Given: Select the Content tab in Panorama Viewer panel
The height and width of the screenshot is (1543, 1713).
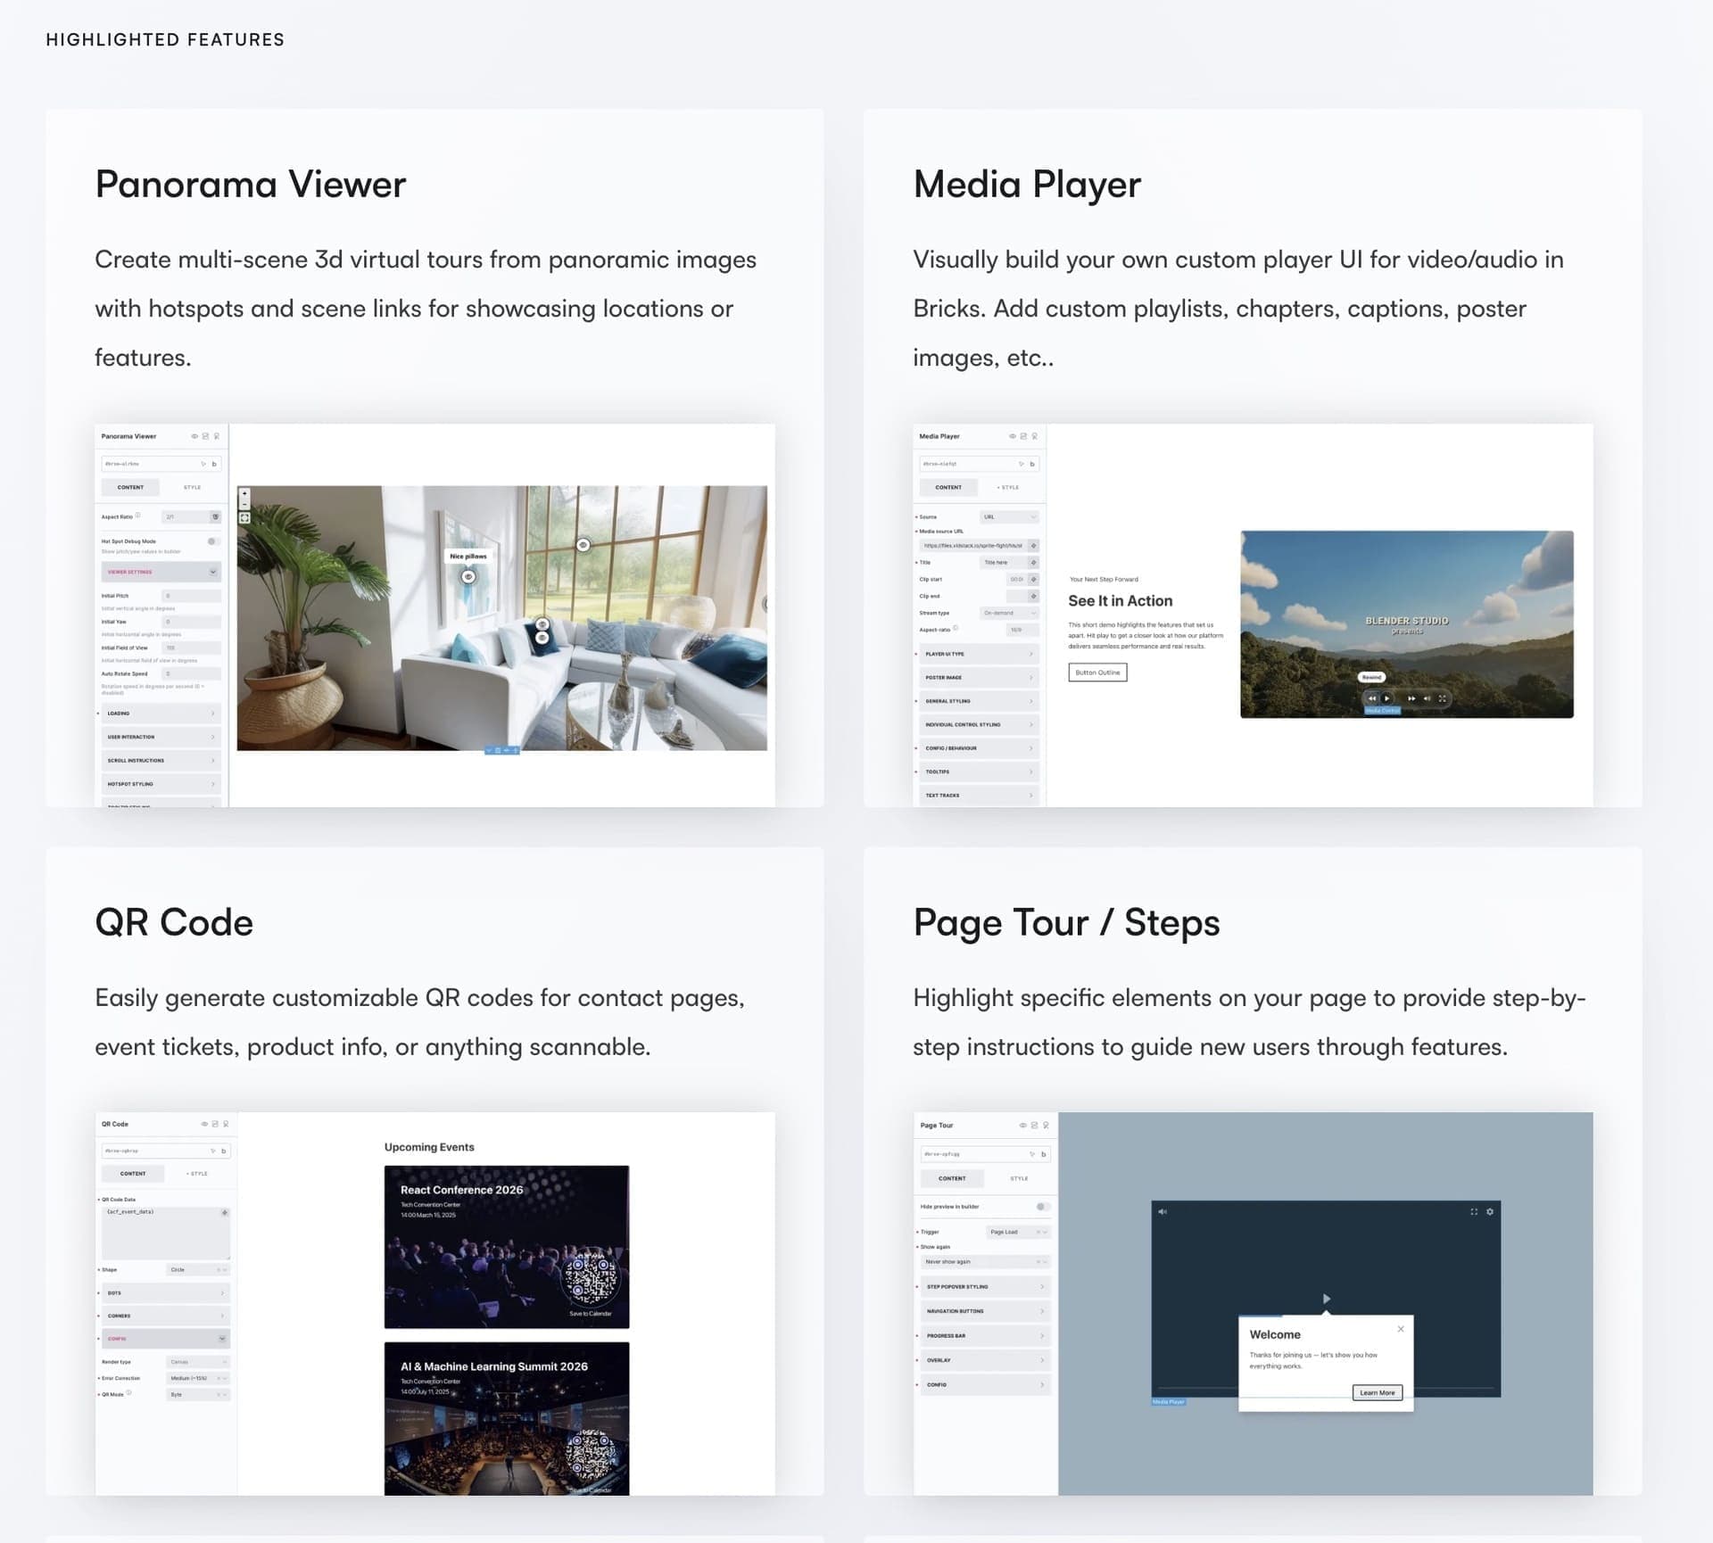Looking at the screenshot, I should point(130,488).
